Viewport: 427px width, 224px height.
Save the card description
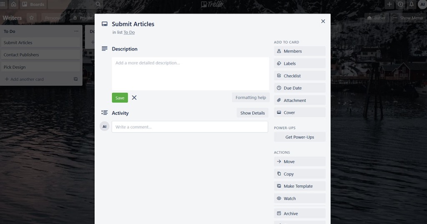(x=120, y=98)
